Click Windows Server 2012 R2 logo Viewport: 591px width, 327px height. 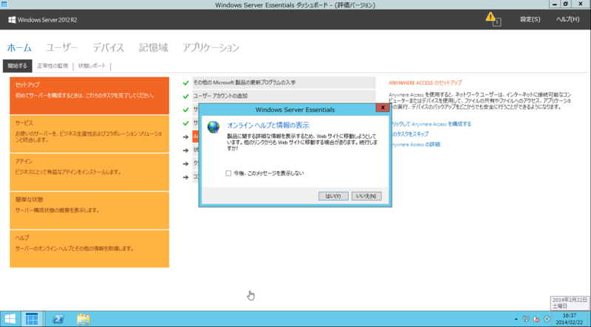point(43,20)
